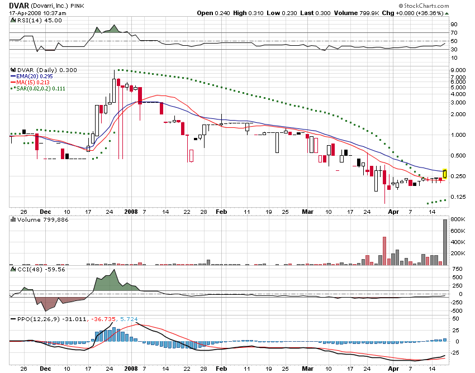The image size is (475, 373).
Task: Click the '2008' label on price axis
Action: (131, 212)
